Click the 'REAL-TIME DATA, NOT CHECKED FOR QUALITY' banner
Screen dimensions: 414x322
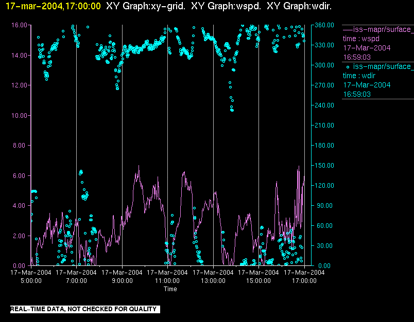tap(85, 309)
